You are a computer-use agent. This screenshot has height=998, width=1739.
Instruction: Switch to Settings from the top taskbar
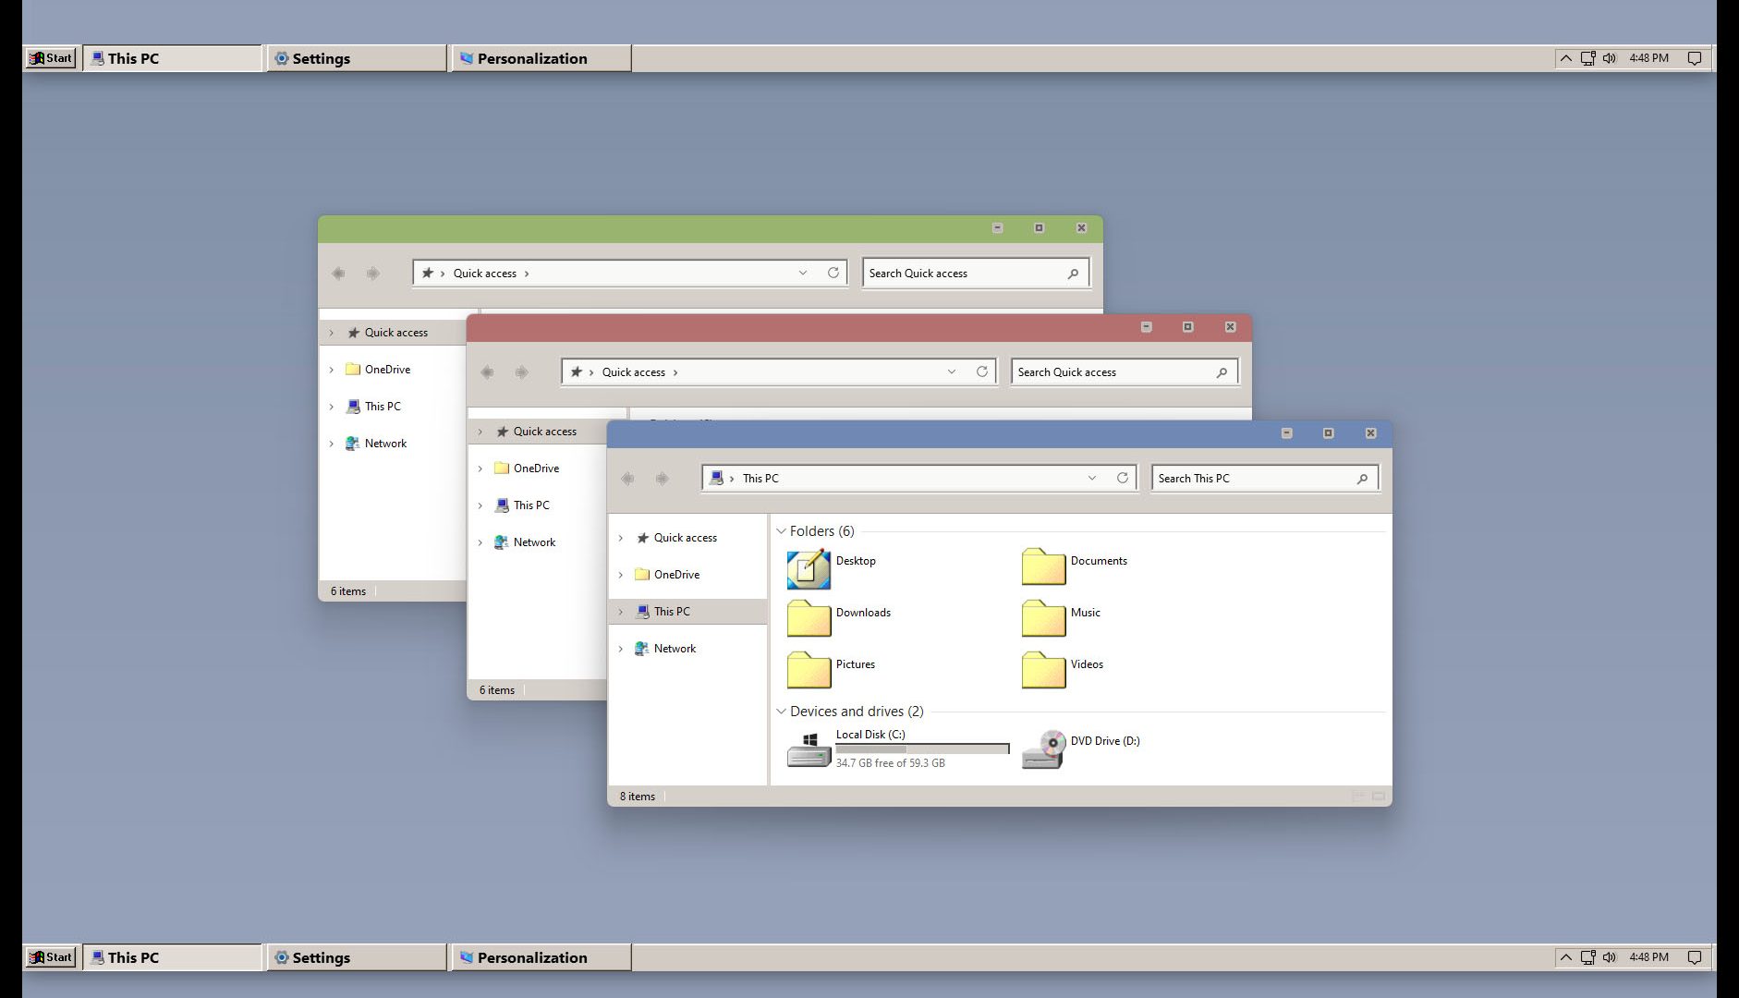357,58
